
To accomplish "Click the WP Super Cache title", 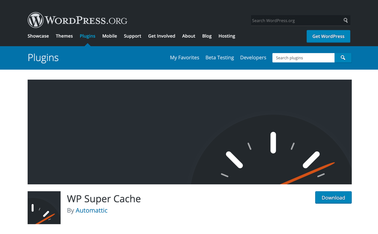I will tap(104, 199).
